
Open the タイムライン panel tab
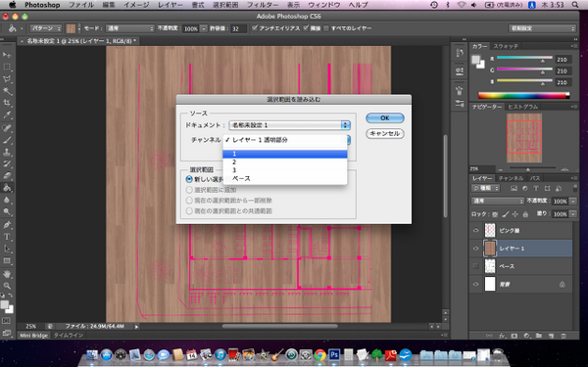coord(69,335)
